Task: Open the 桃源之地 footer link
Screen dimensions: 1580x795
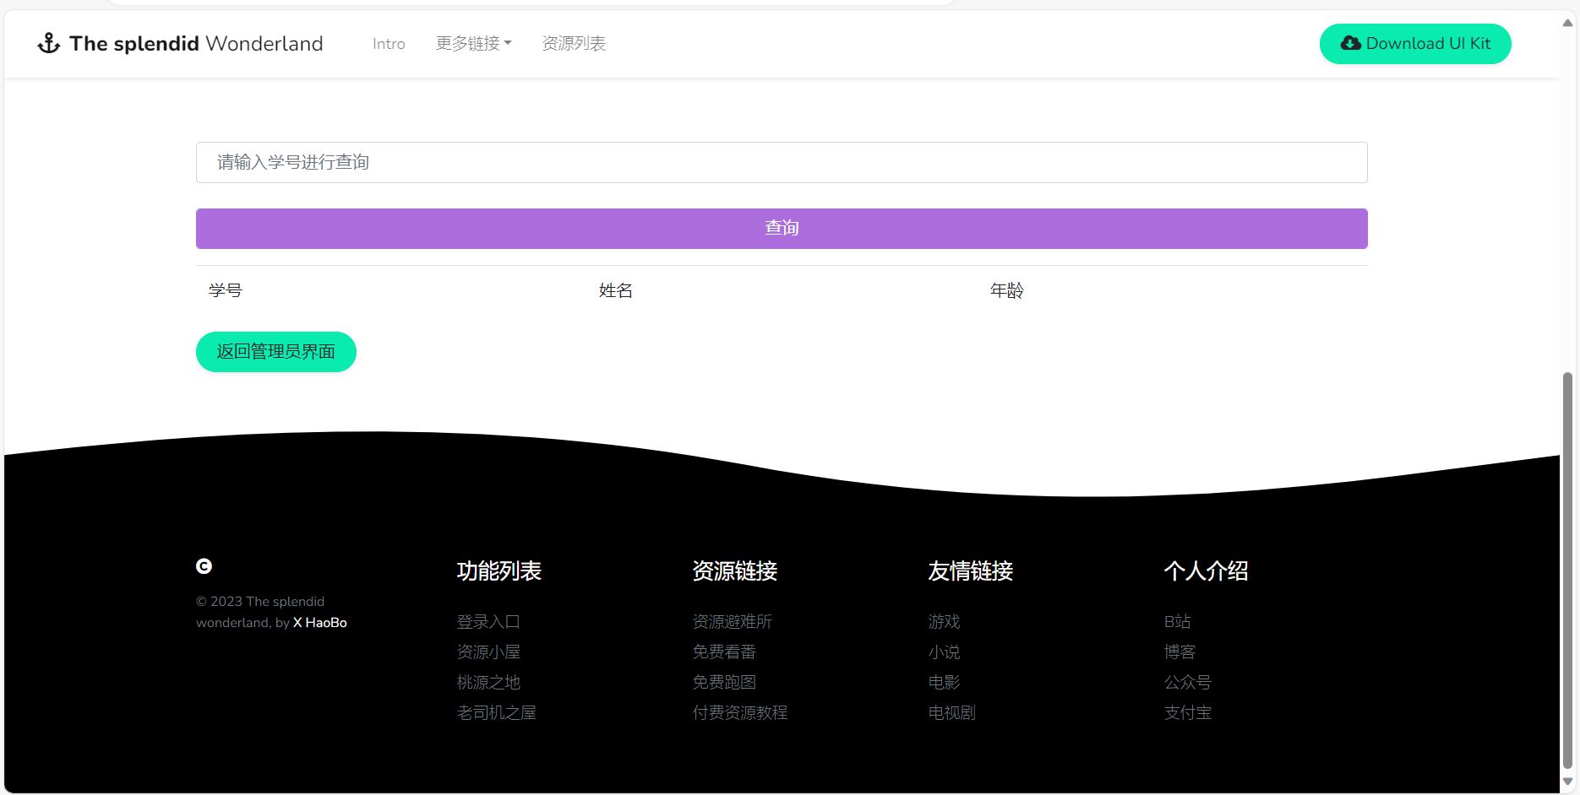Action: coord(488,683)
